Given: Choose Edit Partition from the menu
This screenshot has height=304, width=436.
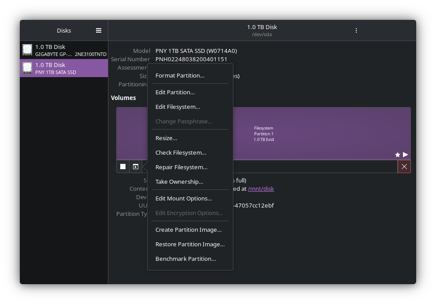Looking at the screenshot, I should pyautogui.click(x=175, y=92).
